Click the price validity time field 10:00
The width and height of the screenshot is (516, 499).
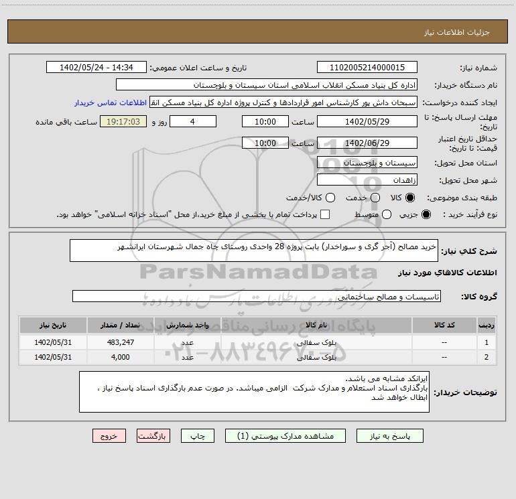click(265, 143)
